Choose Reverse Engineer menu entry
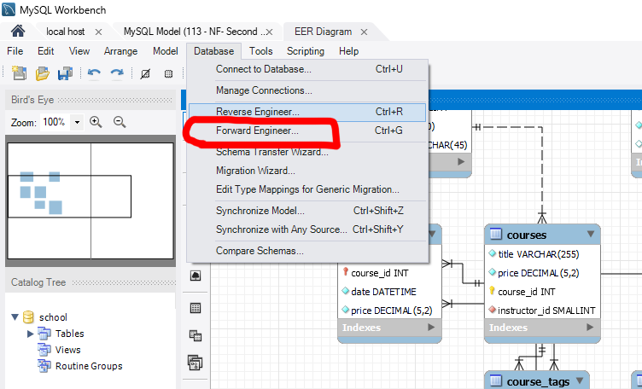This screenshot has width=642, height=389. coord(307,112)
